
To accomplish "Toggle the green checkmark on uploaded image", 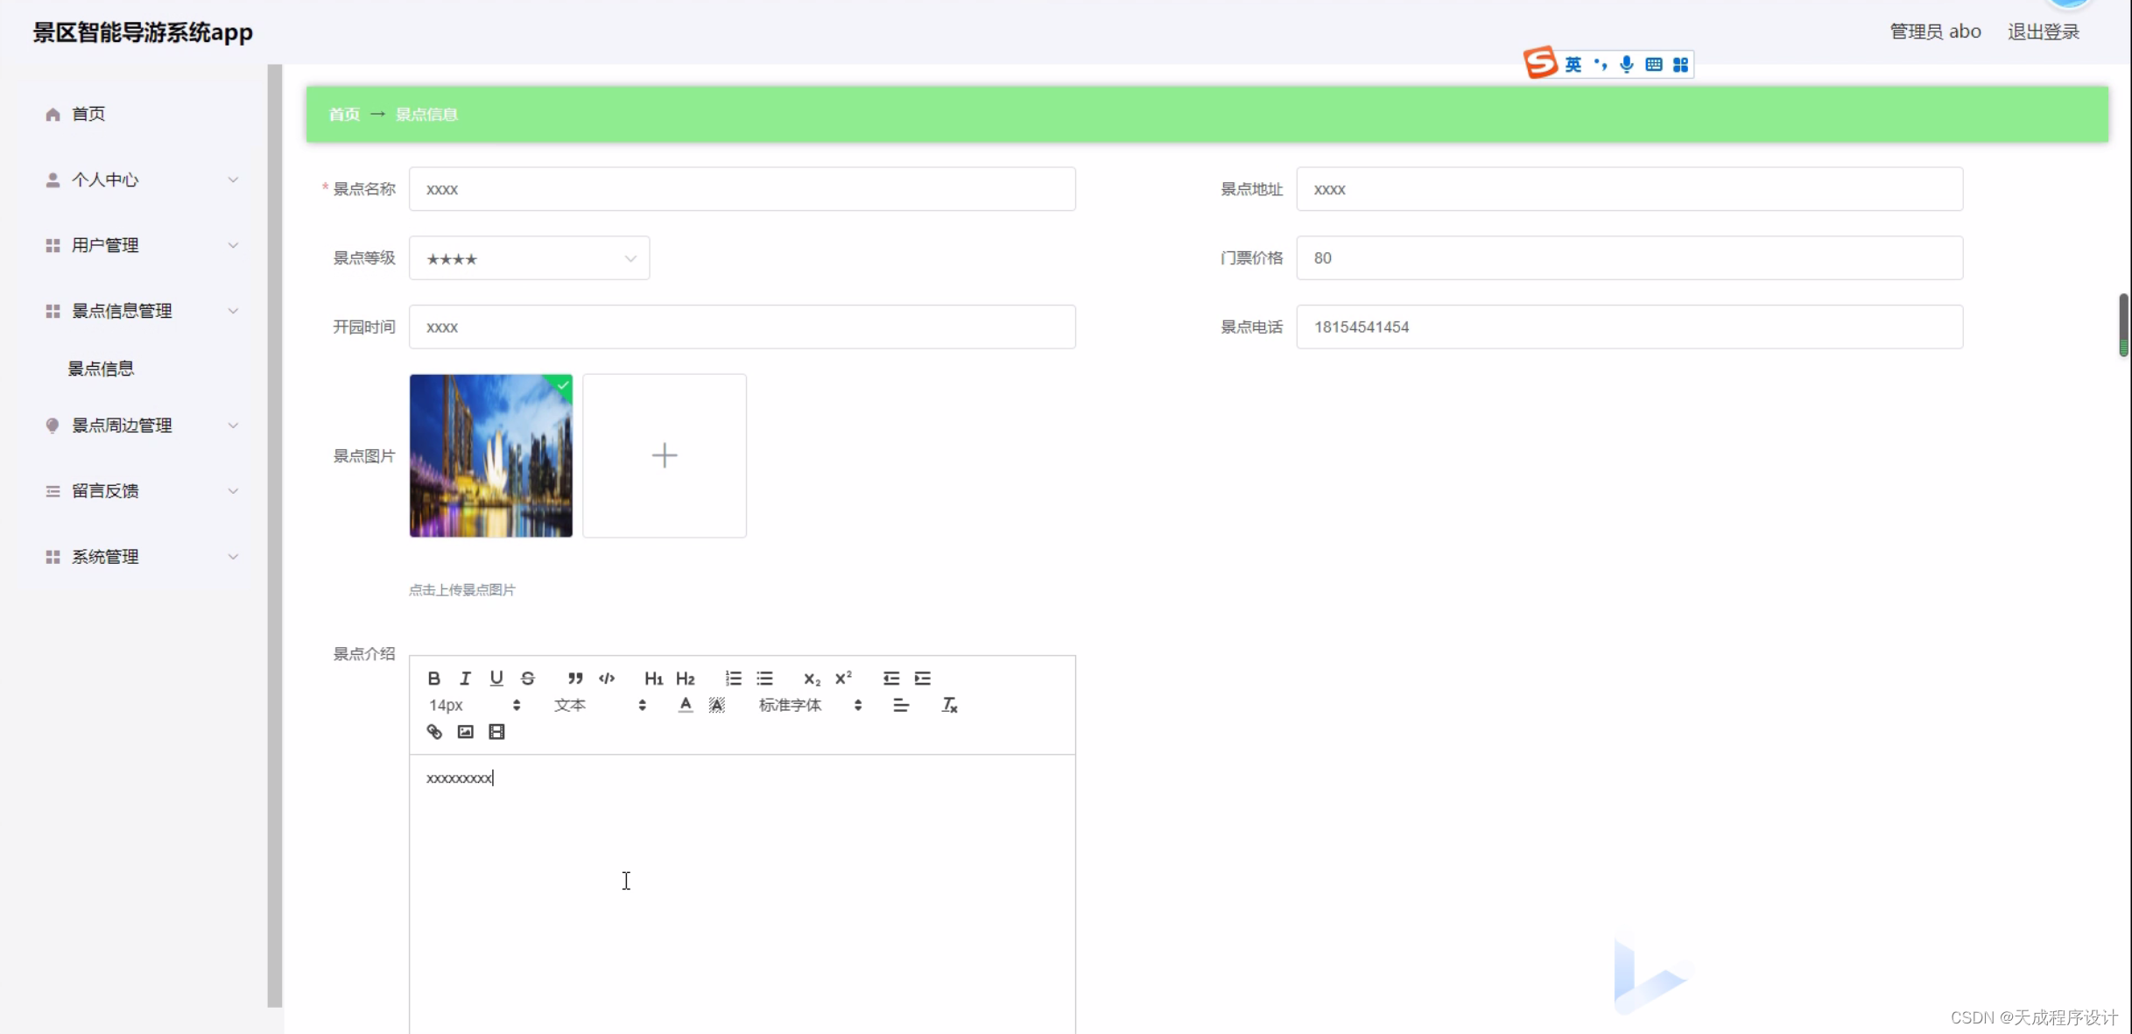I will tap(561, 385).
